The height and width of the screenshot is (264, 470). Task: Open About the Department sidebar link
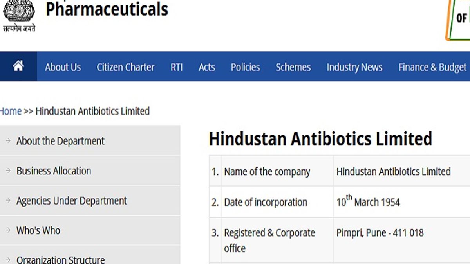click(60, 141)
